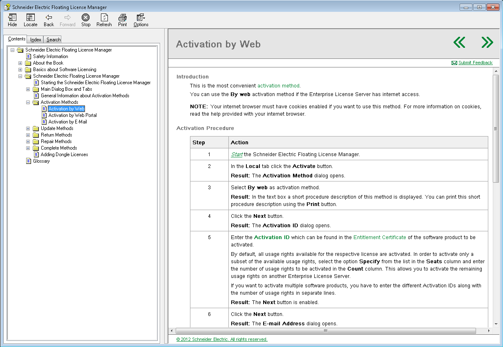This screenshot has width=503, height=347.
Task: Click the Activation by E-Mail page icon
Action: tap(44, 122)
